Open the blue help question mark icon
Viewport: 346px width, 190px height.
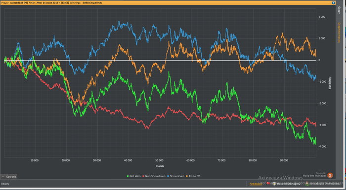[x=334, y=3]
